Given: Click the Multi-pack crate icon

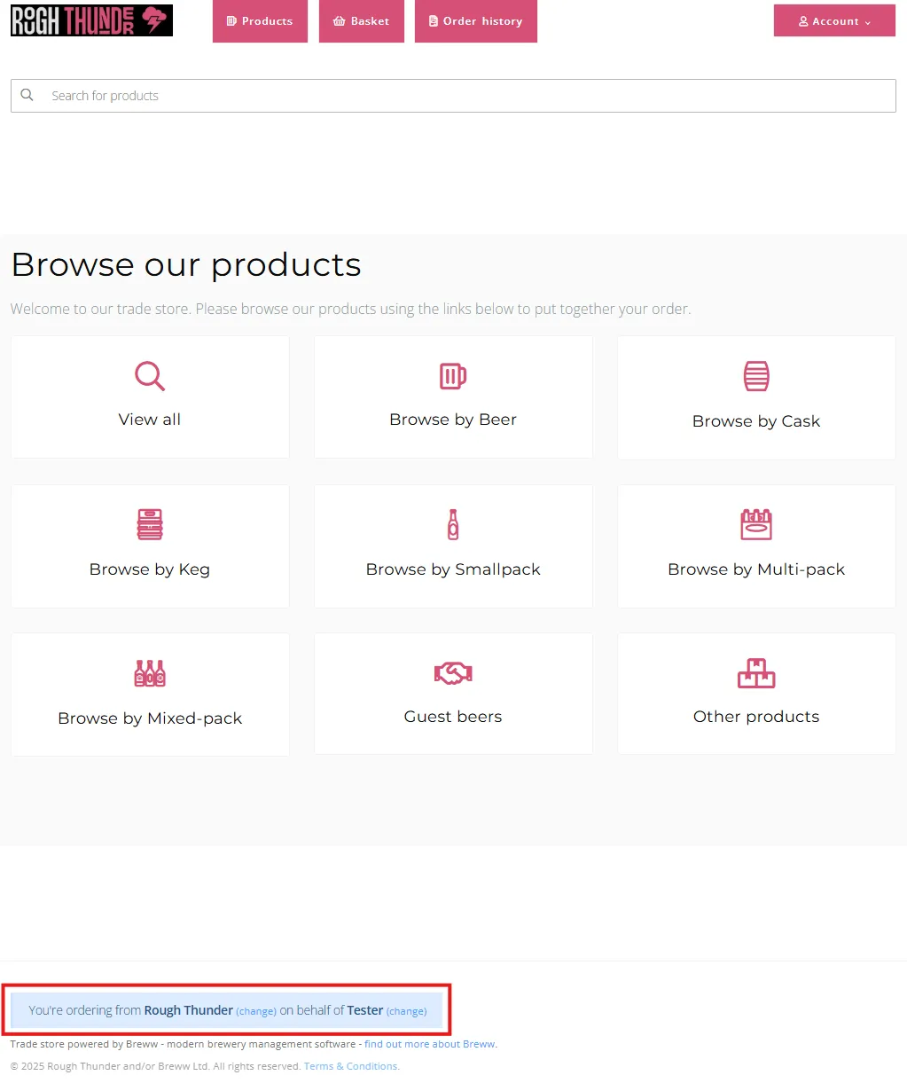Looking at the screenshot, I should pos(756,525).
